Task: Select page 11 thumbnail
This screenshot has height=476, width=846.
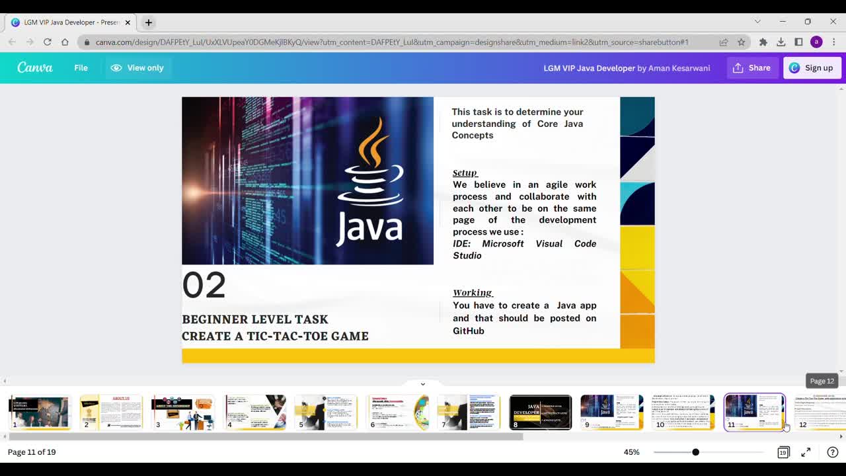Action: (x=755, y=412)
